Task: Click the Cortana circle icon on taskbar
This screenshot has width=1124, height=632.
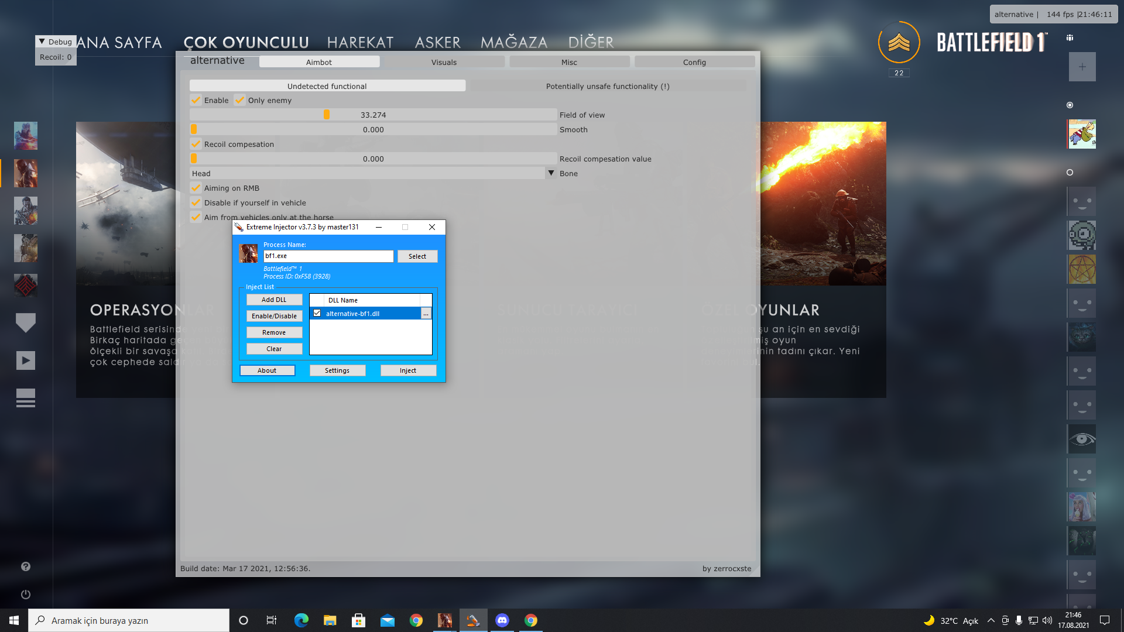Action: tap(244, 620)
